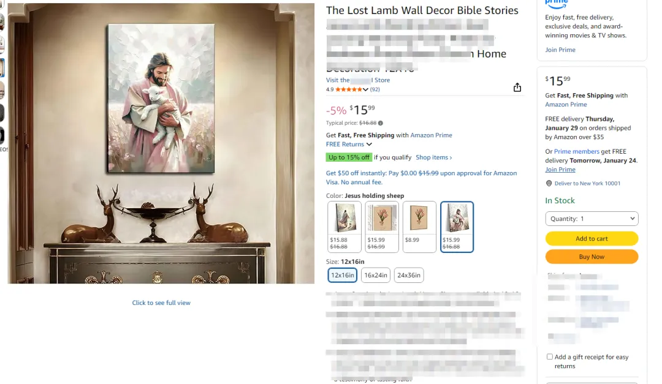
Task: Click the Add to cart button
Action: 592,238
